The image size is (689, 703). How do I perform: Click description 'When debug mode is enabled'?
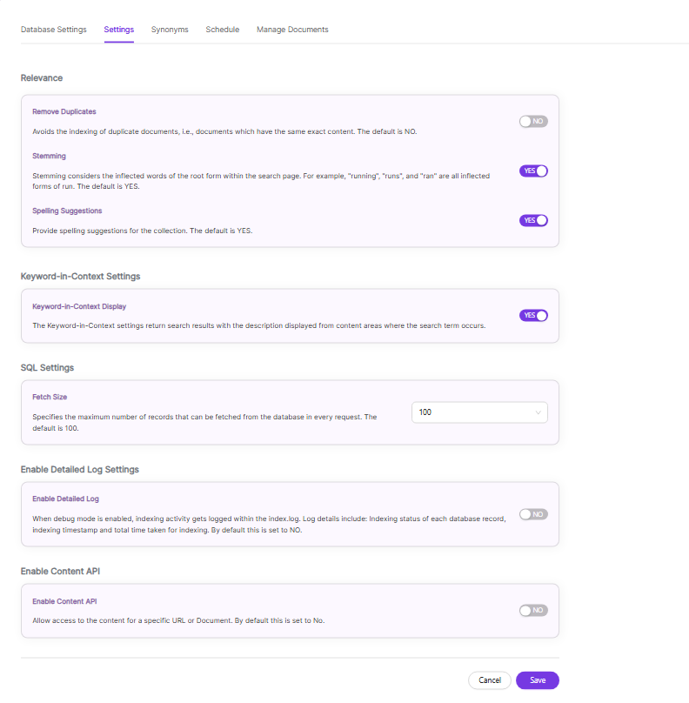269,525
